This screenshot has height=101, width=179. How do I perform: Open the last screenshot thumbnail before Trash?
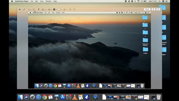(x=153, y=97)
